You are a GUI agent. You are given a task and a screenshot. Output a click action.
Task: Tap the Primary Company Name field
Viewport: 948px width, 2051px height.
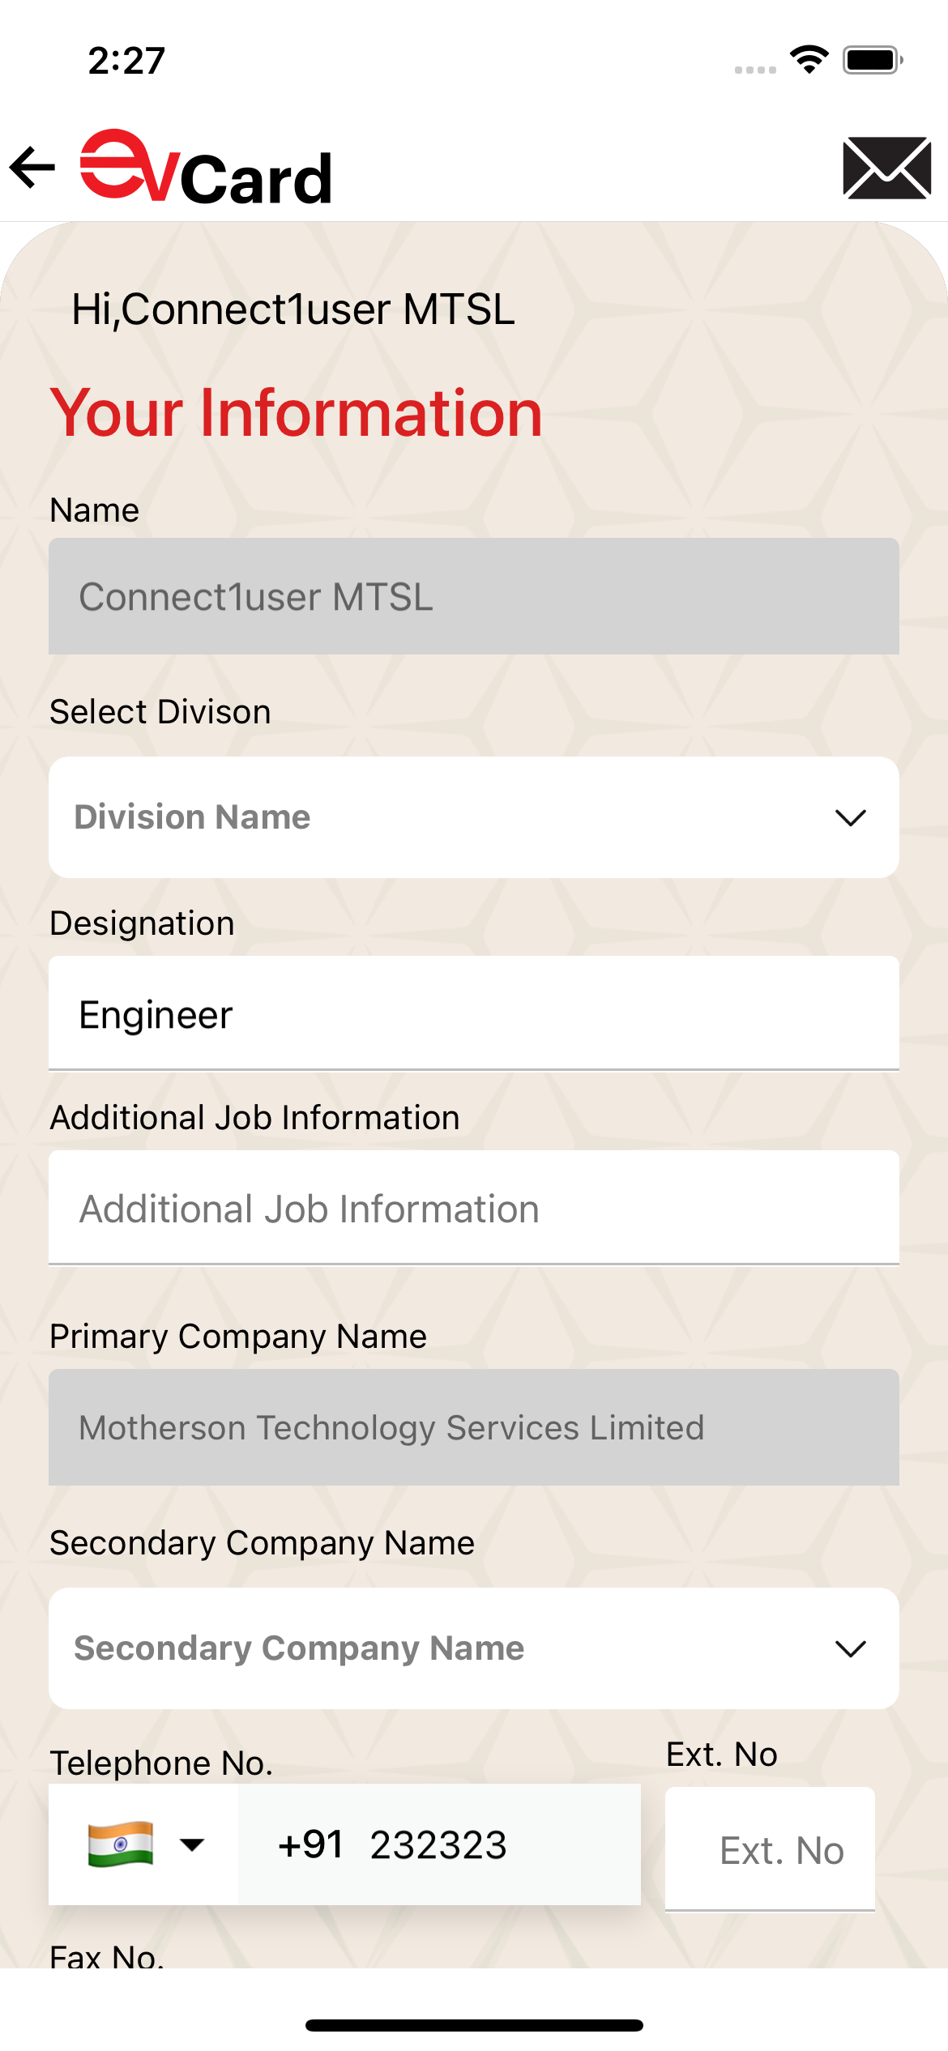pos(473,1427)
